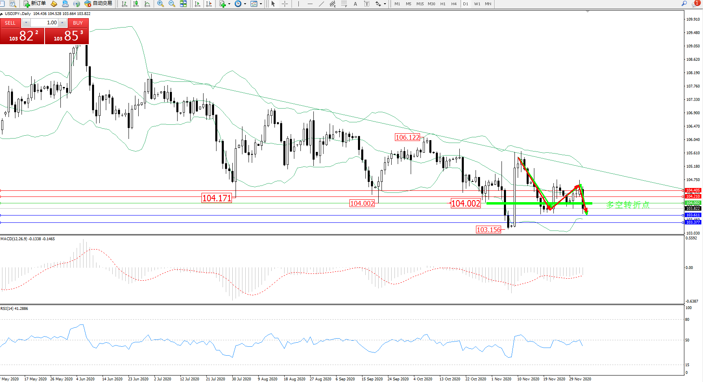
Task: Select the Crosshair cursor tool
Action: pos(285,4)
